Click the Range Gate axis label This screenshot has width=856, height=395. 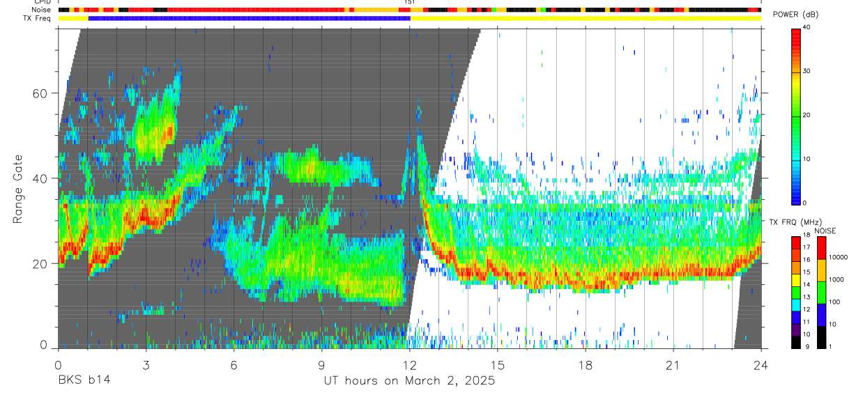point(19,188)
